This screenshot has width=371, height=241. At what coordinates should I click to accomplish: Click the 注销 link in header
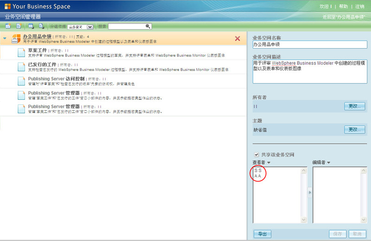[360, 6]
